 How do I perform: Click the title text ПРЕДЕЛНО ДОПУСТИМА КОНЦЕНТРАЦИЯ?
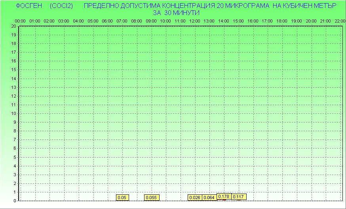pyautogui.click(x=149, y=6)
